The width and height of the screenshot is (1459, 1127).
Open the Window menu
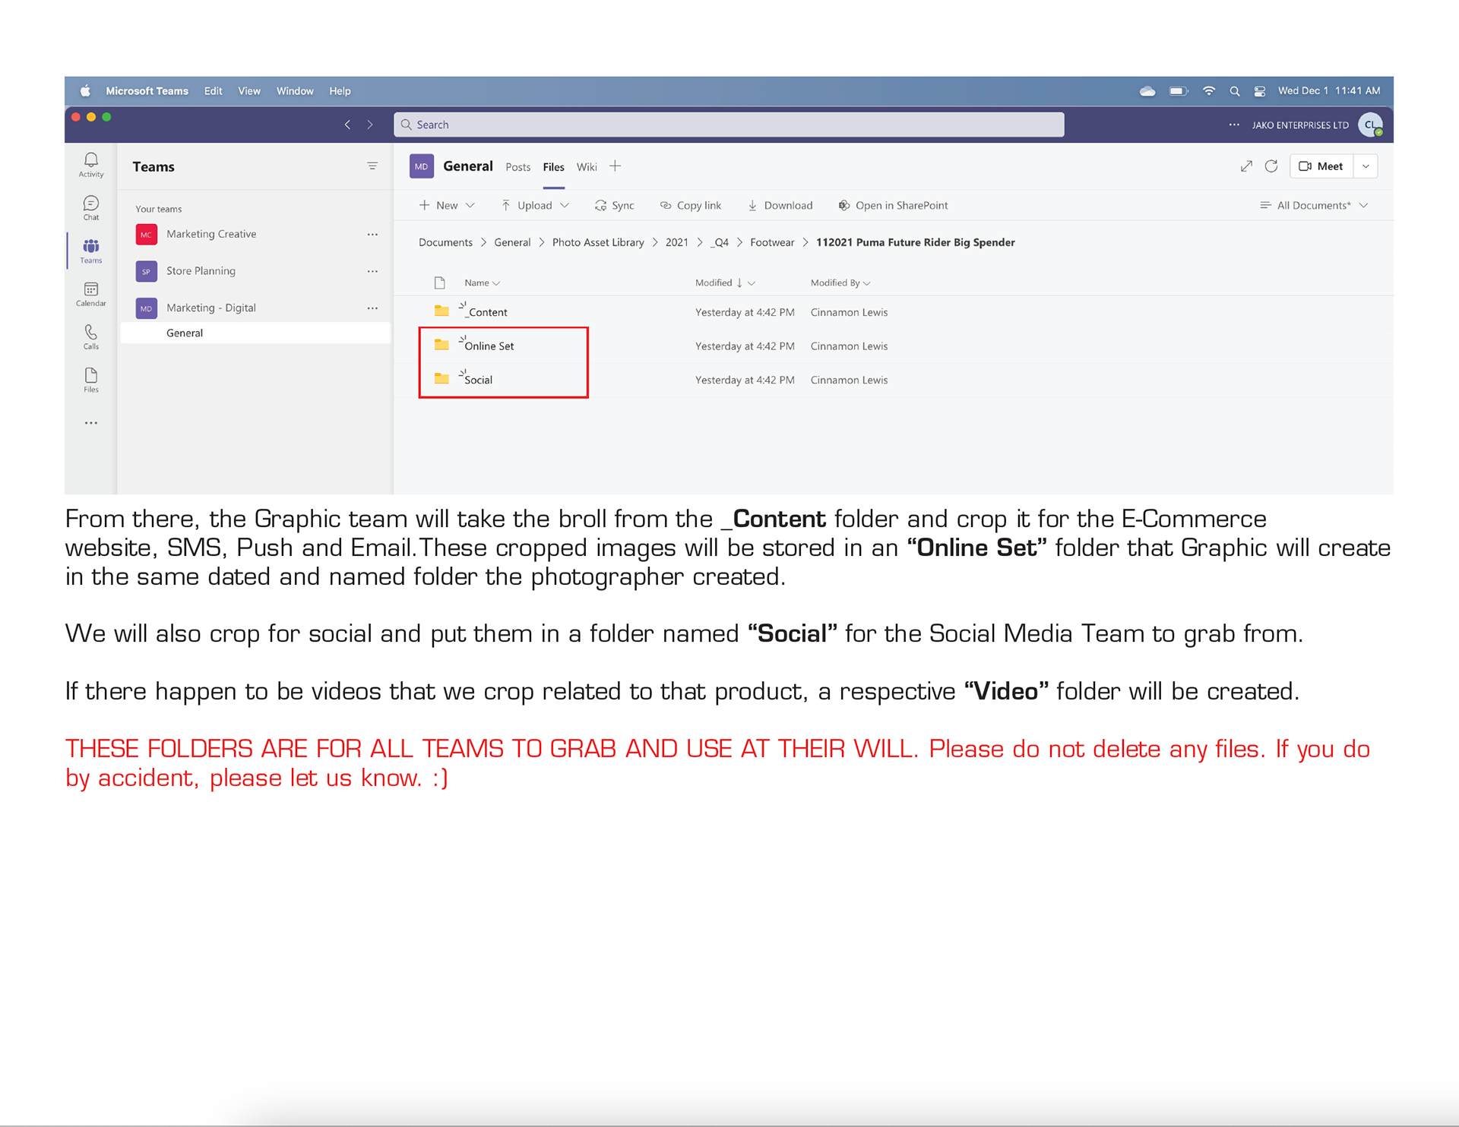pyautogui.click(x=295, y=91)
